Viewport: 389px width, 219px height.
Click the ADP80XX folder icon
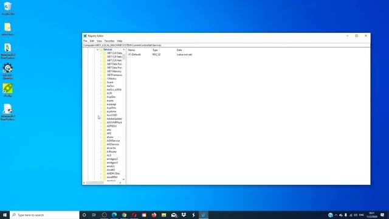pyautogui.click(x=104, y=126)
